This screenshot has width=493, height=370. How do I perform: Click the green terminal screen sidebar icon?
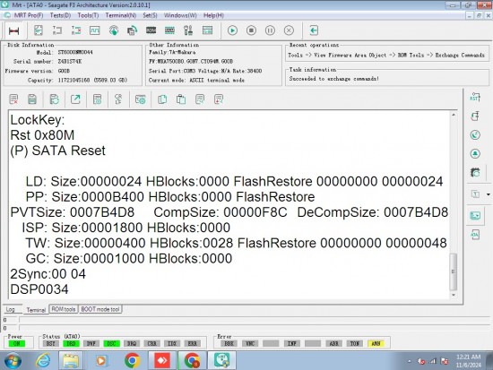coord(475,215)
